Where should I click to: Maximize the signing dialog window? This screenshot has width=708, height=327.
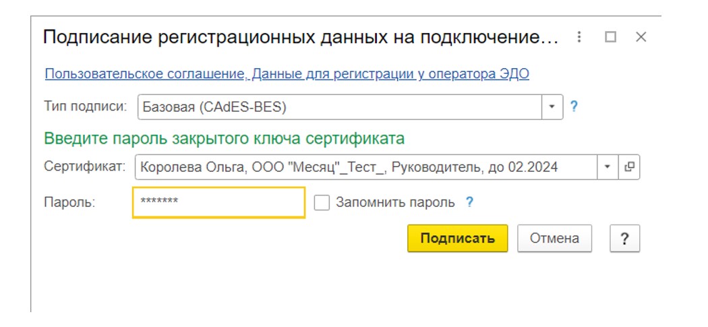[610, 38]
